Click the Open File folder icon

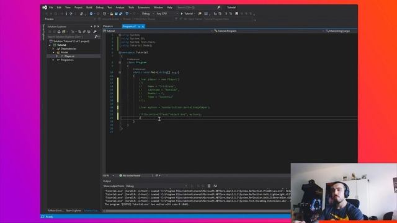point(112,14)
